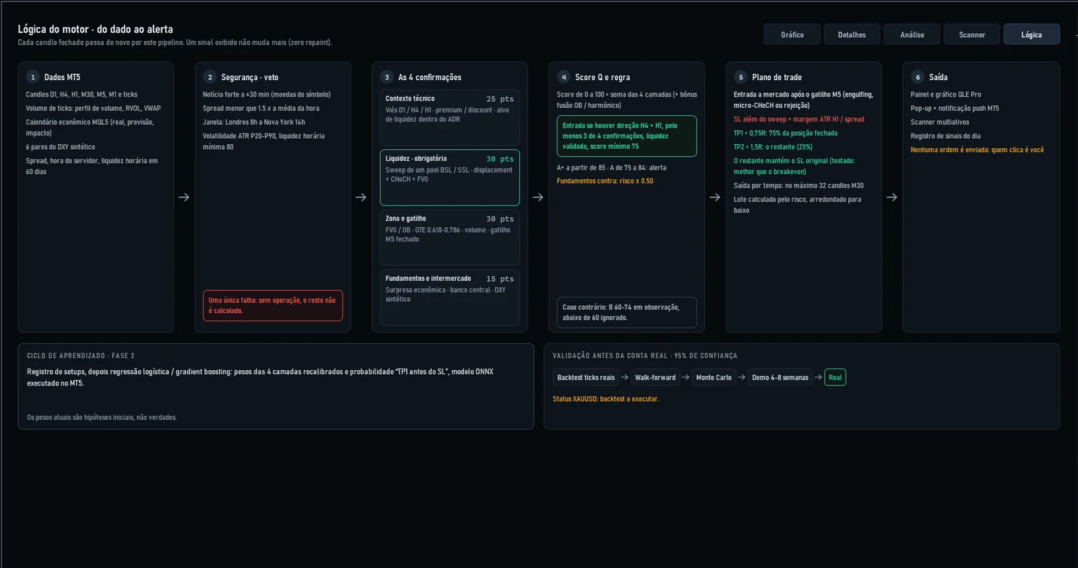Open the Análise tab
1078x568 pixels.
pyautogui.click(x=912, y=34)
